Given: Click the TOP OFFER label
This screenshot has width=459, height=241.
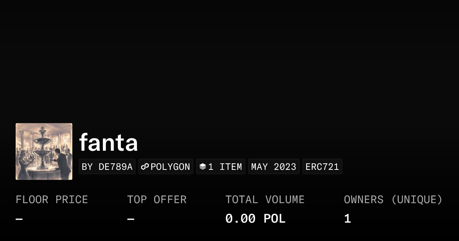Looking at the screenshot, I should [x=157, y=200].
